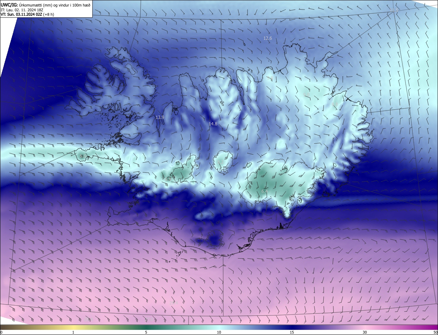Click the 5 label on the color scale

tap(146, 332)
